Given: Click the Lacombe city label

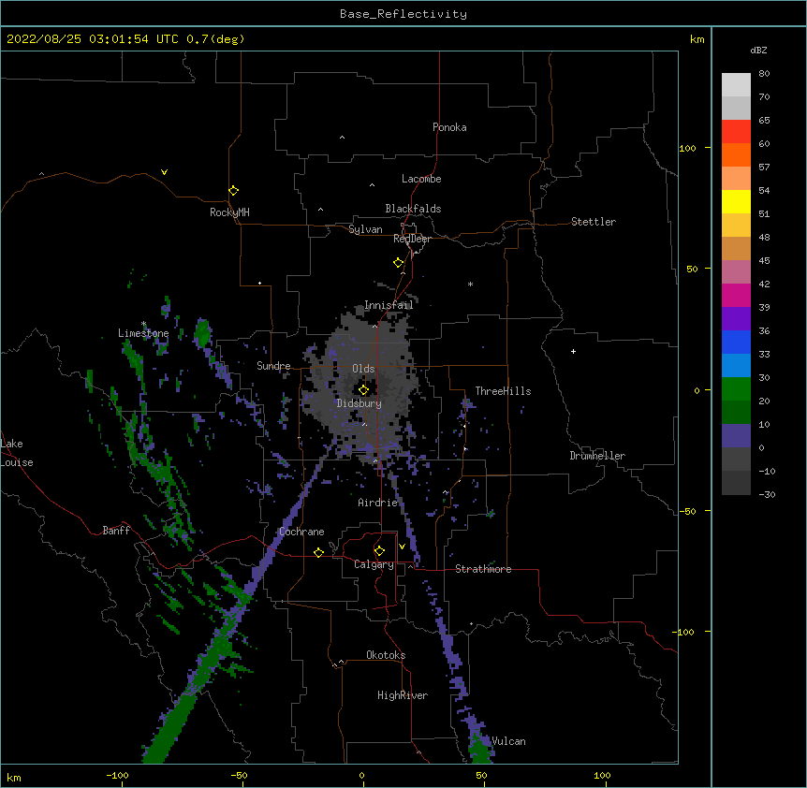Looking at the screenshot, I should 421,179.
